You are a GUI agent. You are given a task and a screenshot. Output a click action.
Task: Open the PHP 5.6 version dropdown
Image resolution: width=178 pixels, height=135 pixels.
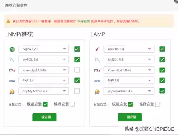click(x=129, y=81)
